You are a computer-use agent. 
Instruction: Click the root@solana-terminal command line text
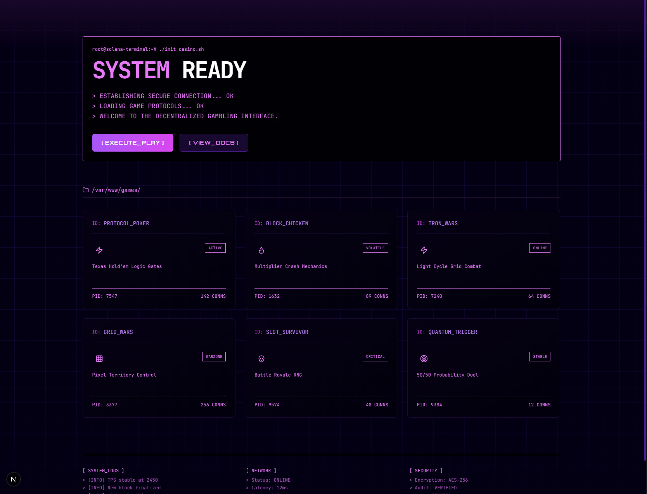point(148,49)
